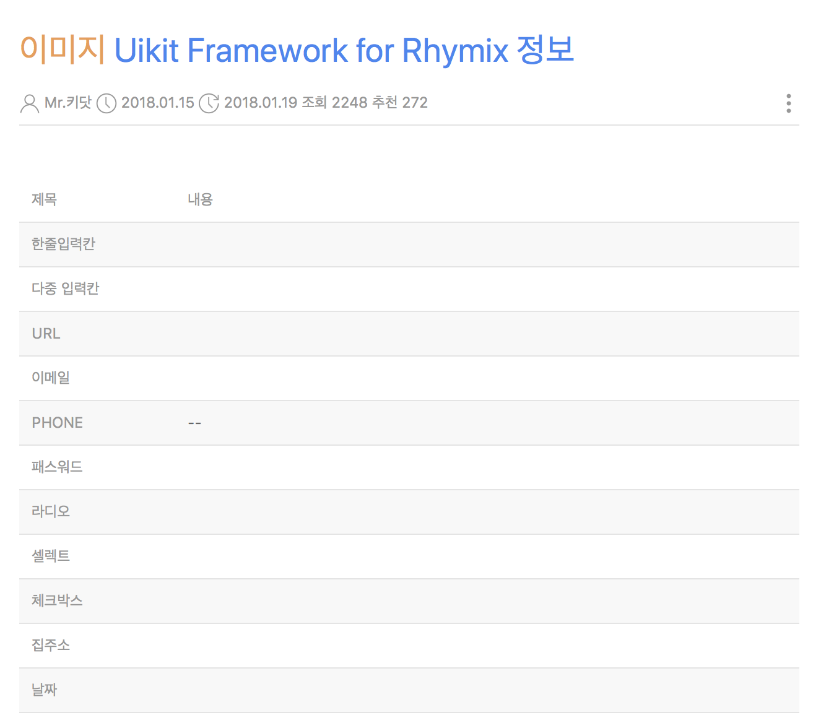Viewport: 821px width, 728px height.
Task: Open the three-dot more options menu
Action: 788,103
